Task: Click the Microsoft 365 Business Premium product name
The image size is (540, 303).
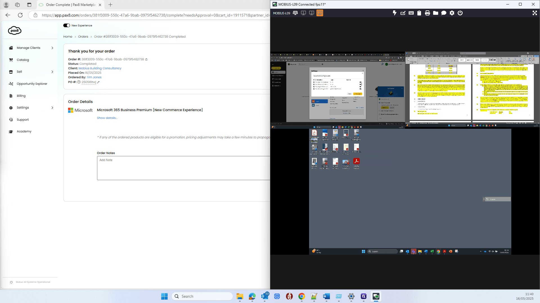Action: (x=150, y=110)
